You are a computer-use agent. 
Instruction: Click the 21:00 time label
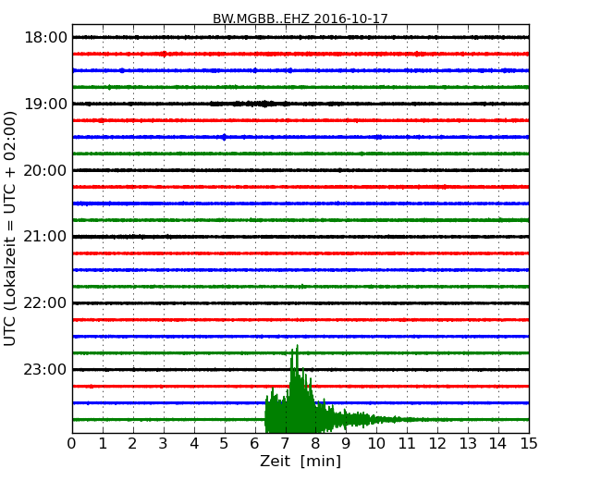point(45,237)
